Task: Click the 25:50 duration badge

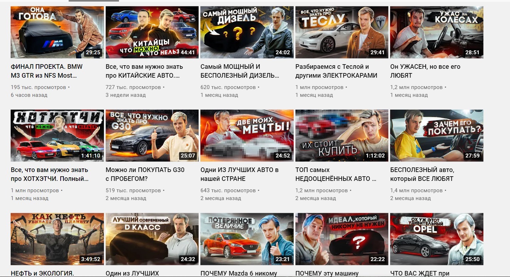Action: pyautogui.click(x=472, y=259)
